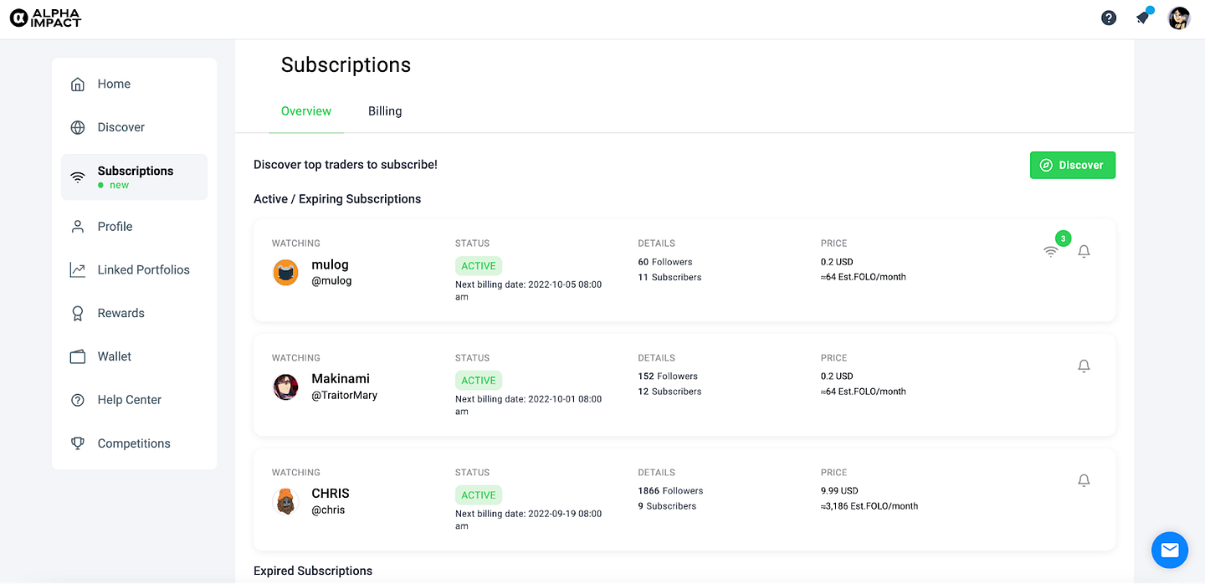Toggle notification bell for mulog subscription
This screenshot has height=584, width=1205.
pyautogui.click(x=1084, y=251)
